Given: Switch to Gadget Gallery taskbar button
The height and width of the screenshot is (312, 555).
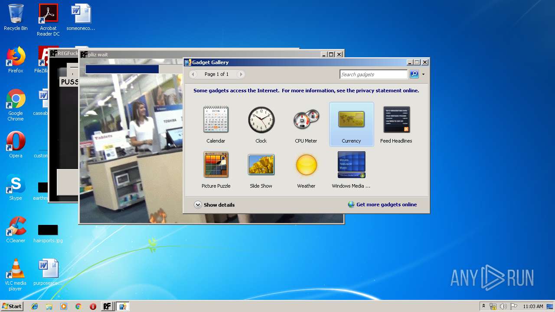Looking at the screenshot, I should coord(122,306).
